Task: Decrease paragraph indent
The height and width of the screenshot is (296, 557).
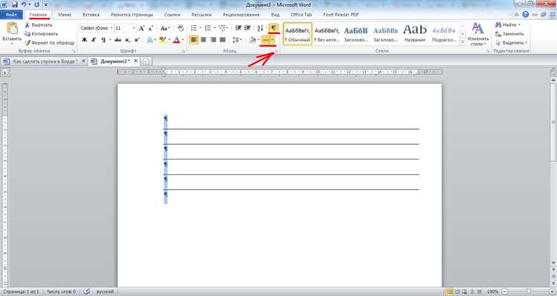Action: (x=238, y=28)
